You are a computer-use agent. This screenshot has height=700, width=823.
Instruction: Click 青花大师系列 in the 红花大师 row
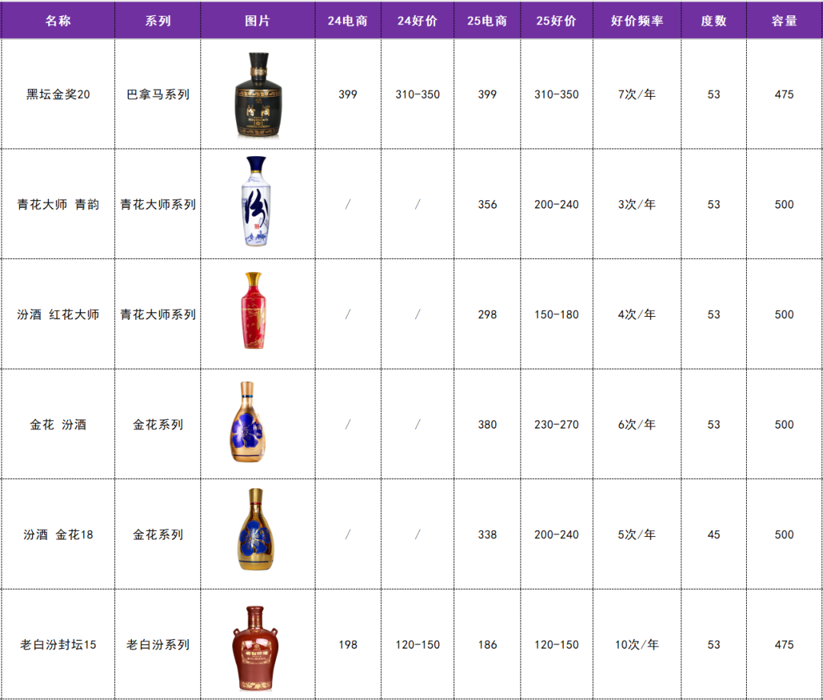(x=158, y=315)
